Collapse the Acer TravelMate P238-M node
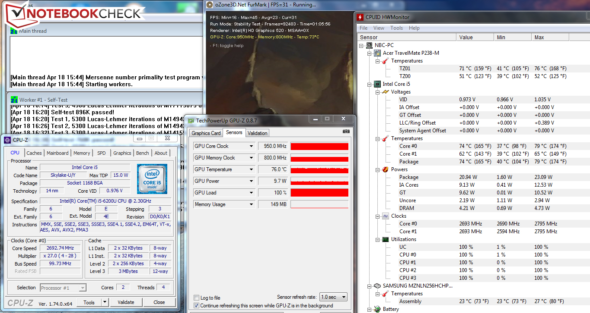Screen dimensions: 590x313 369,53
